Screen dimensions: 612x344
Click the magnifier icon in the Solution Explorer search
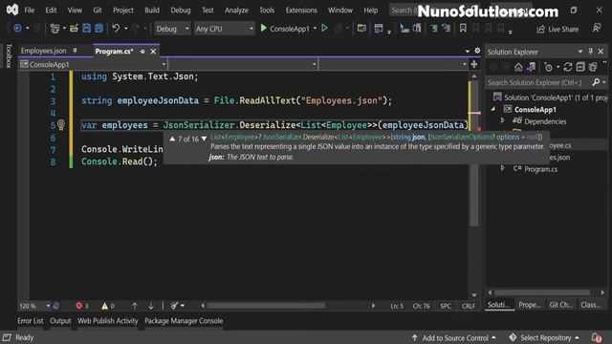596,82
